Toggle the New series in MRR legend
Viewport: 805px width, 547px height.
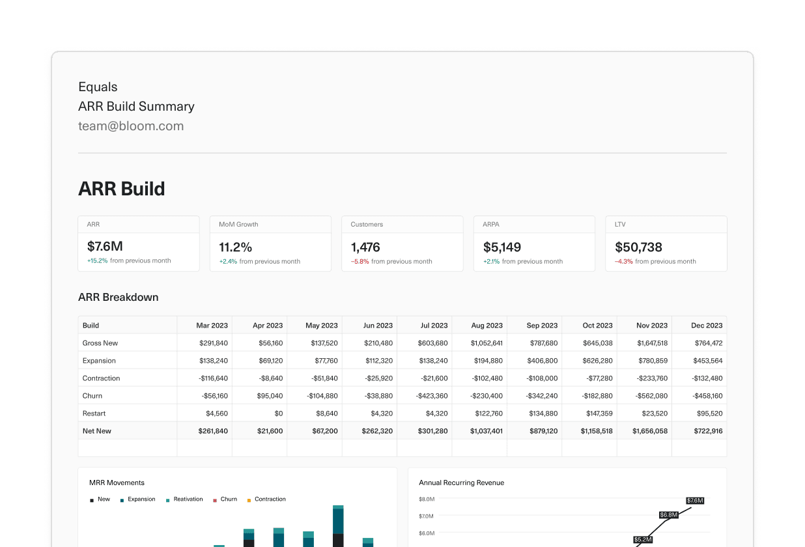click(x=100, y=499)
